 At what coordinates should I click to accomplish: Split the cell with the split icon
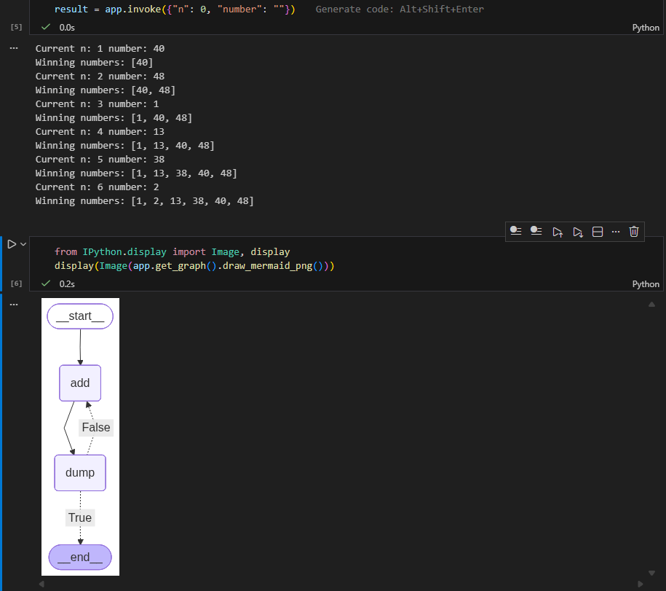[x=598, y=231]
